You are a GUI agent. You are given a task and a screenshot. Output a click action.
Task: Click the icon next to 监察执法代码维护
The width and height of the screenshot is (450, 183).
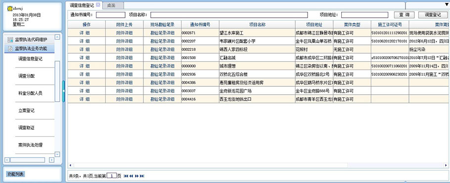(x=10, y=39)
